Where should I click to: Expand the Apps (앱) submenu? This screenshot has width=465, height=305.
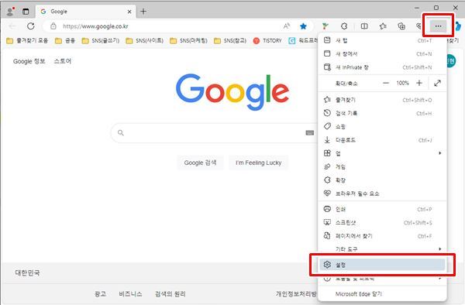[382, 153]
